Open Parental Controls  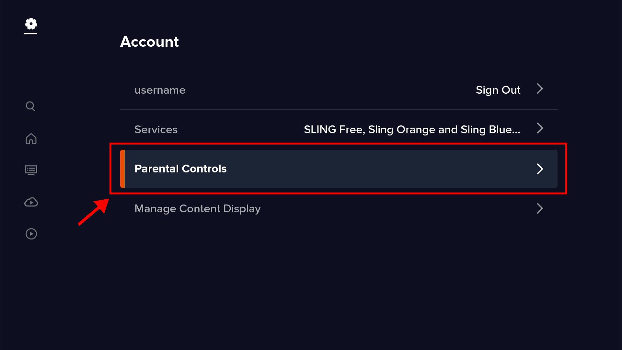180,169
